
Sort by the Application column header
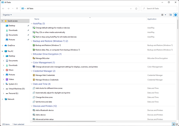tap(152, 19)
